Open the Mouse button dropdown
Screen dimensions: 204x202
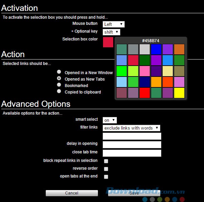pyautogui.click(x=114, y=24)
